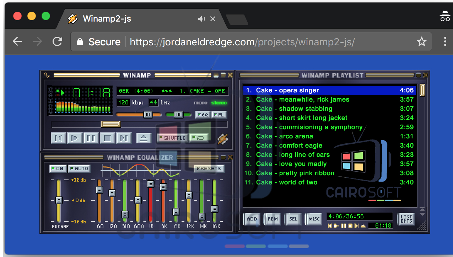Open a new browser tab

237,19
